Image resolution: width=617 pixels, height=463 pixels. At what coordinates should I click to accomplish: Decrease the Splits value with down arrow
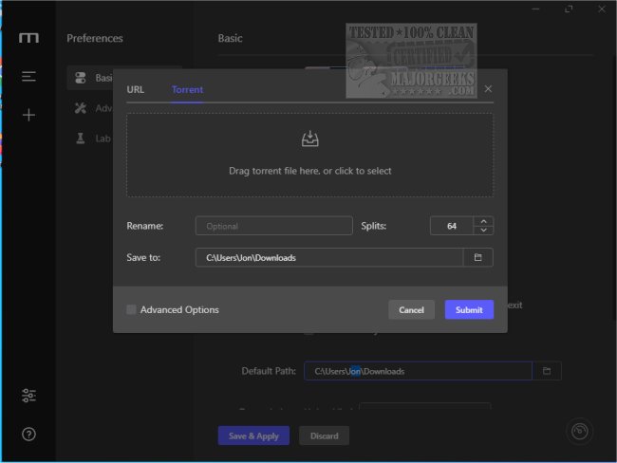484,231
